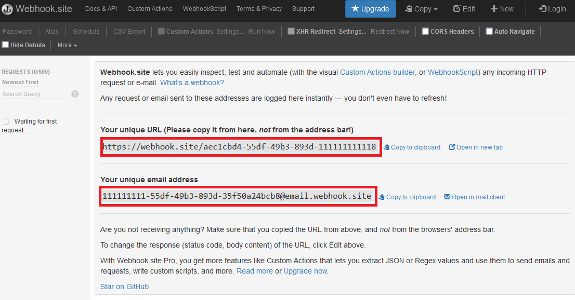Click the help question mark icon near Search Query
The width and height of the screenshot is (575, 300).
coord(75,94)
